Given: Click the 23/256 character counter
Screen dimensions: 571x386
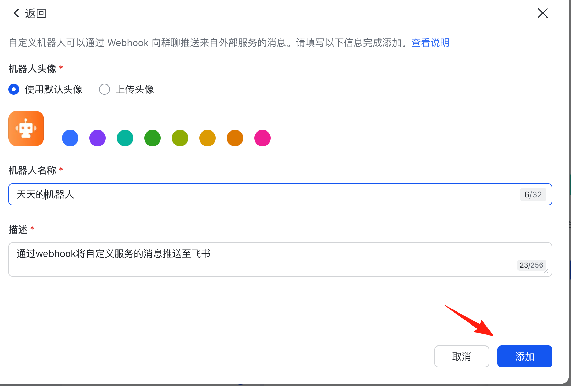Looking at the screenshot, I should tap(531, 265).
